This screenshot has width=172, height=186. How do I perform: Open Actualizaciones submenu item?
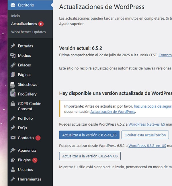[x=24, y=24]
